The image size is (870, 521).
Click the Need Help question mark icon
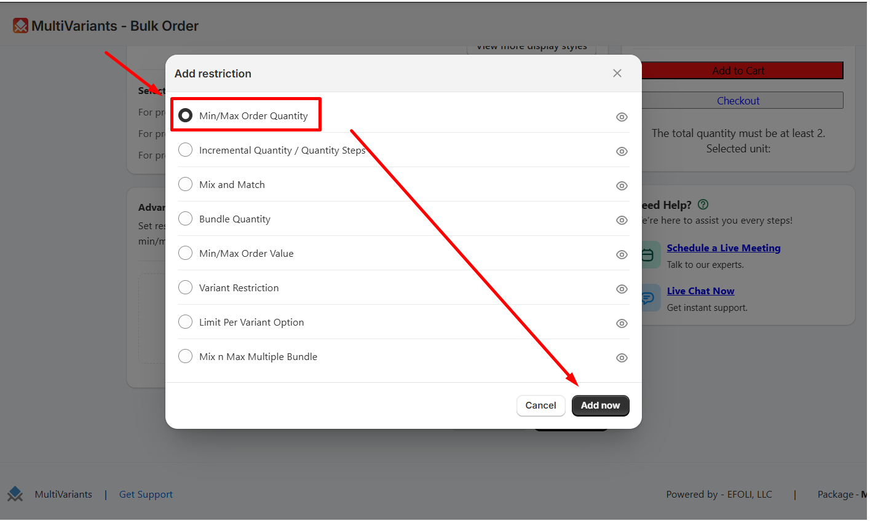click(703, 205)
